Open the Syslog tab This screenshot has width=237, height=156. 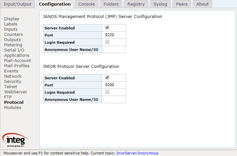point(160,4)
